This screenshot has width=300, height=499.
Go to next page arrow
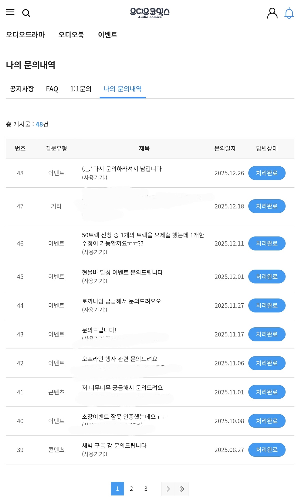tap(168, 489)
